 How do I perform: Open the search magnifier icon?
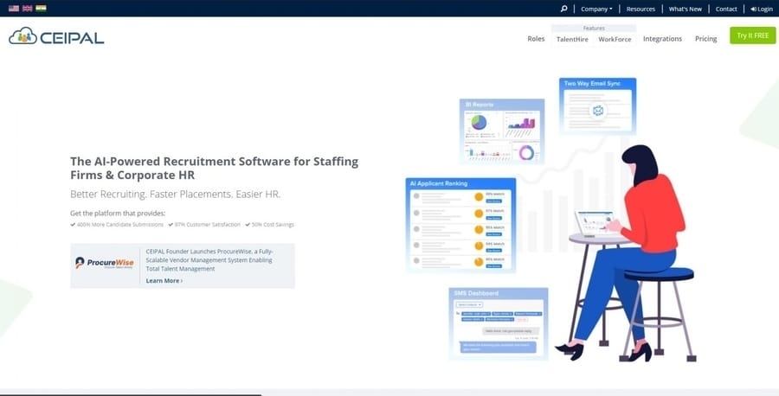[563, 9]
